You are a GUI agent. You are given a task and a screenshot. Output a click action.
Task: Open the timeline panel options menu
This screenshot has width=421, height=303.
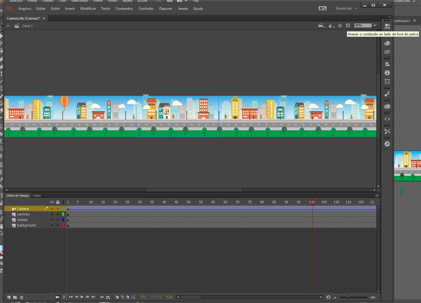[377, 196]
